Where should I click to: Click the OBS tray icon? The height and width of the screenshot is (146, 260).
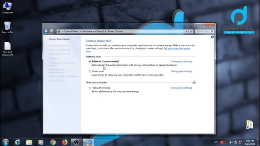(227, 142)
